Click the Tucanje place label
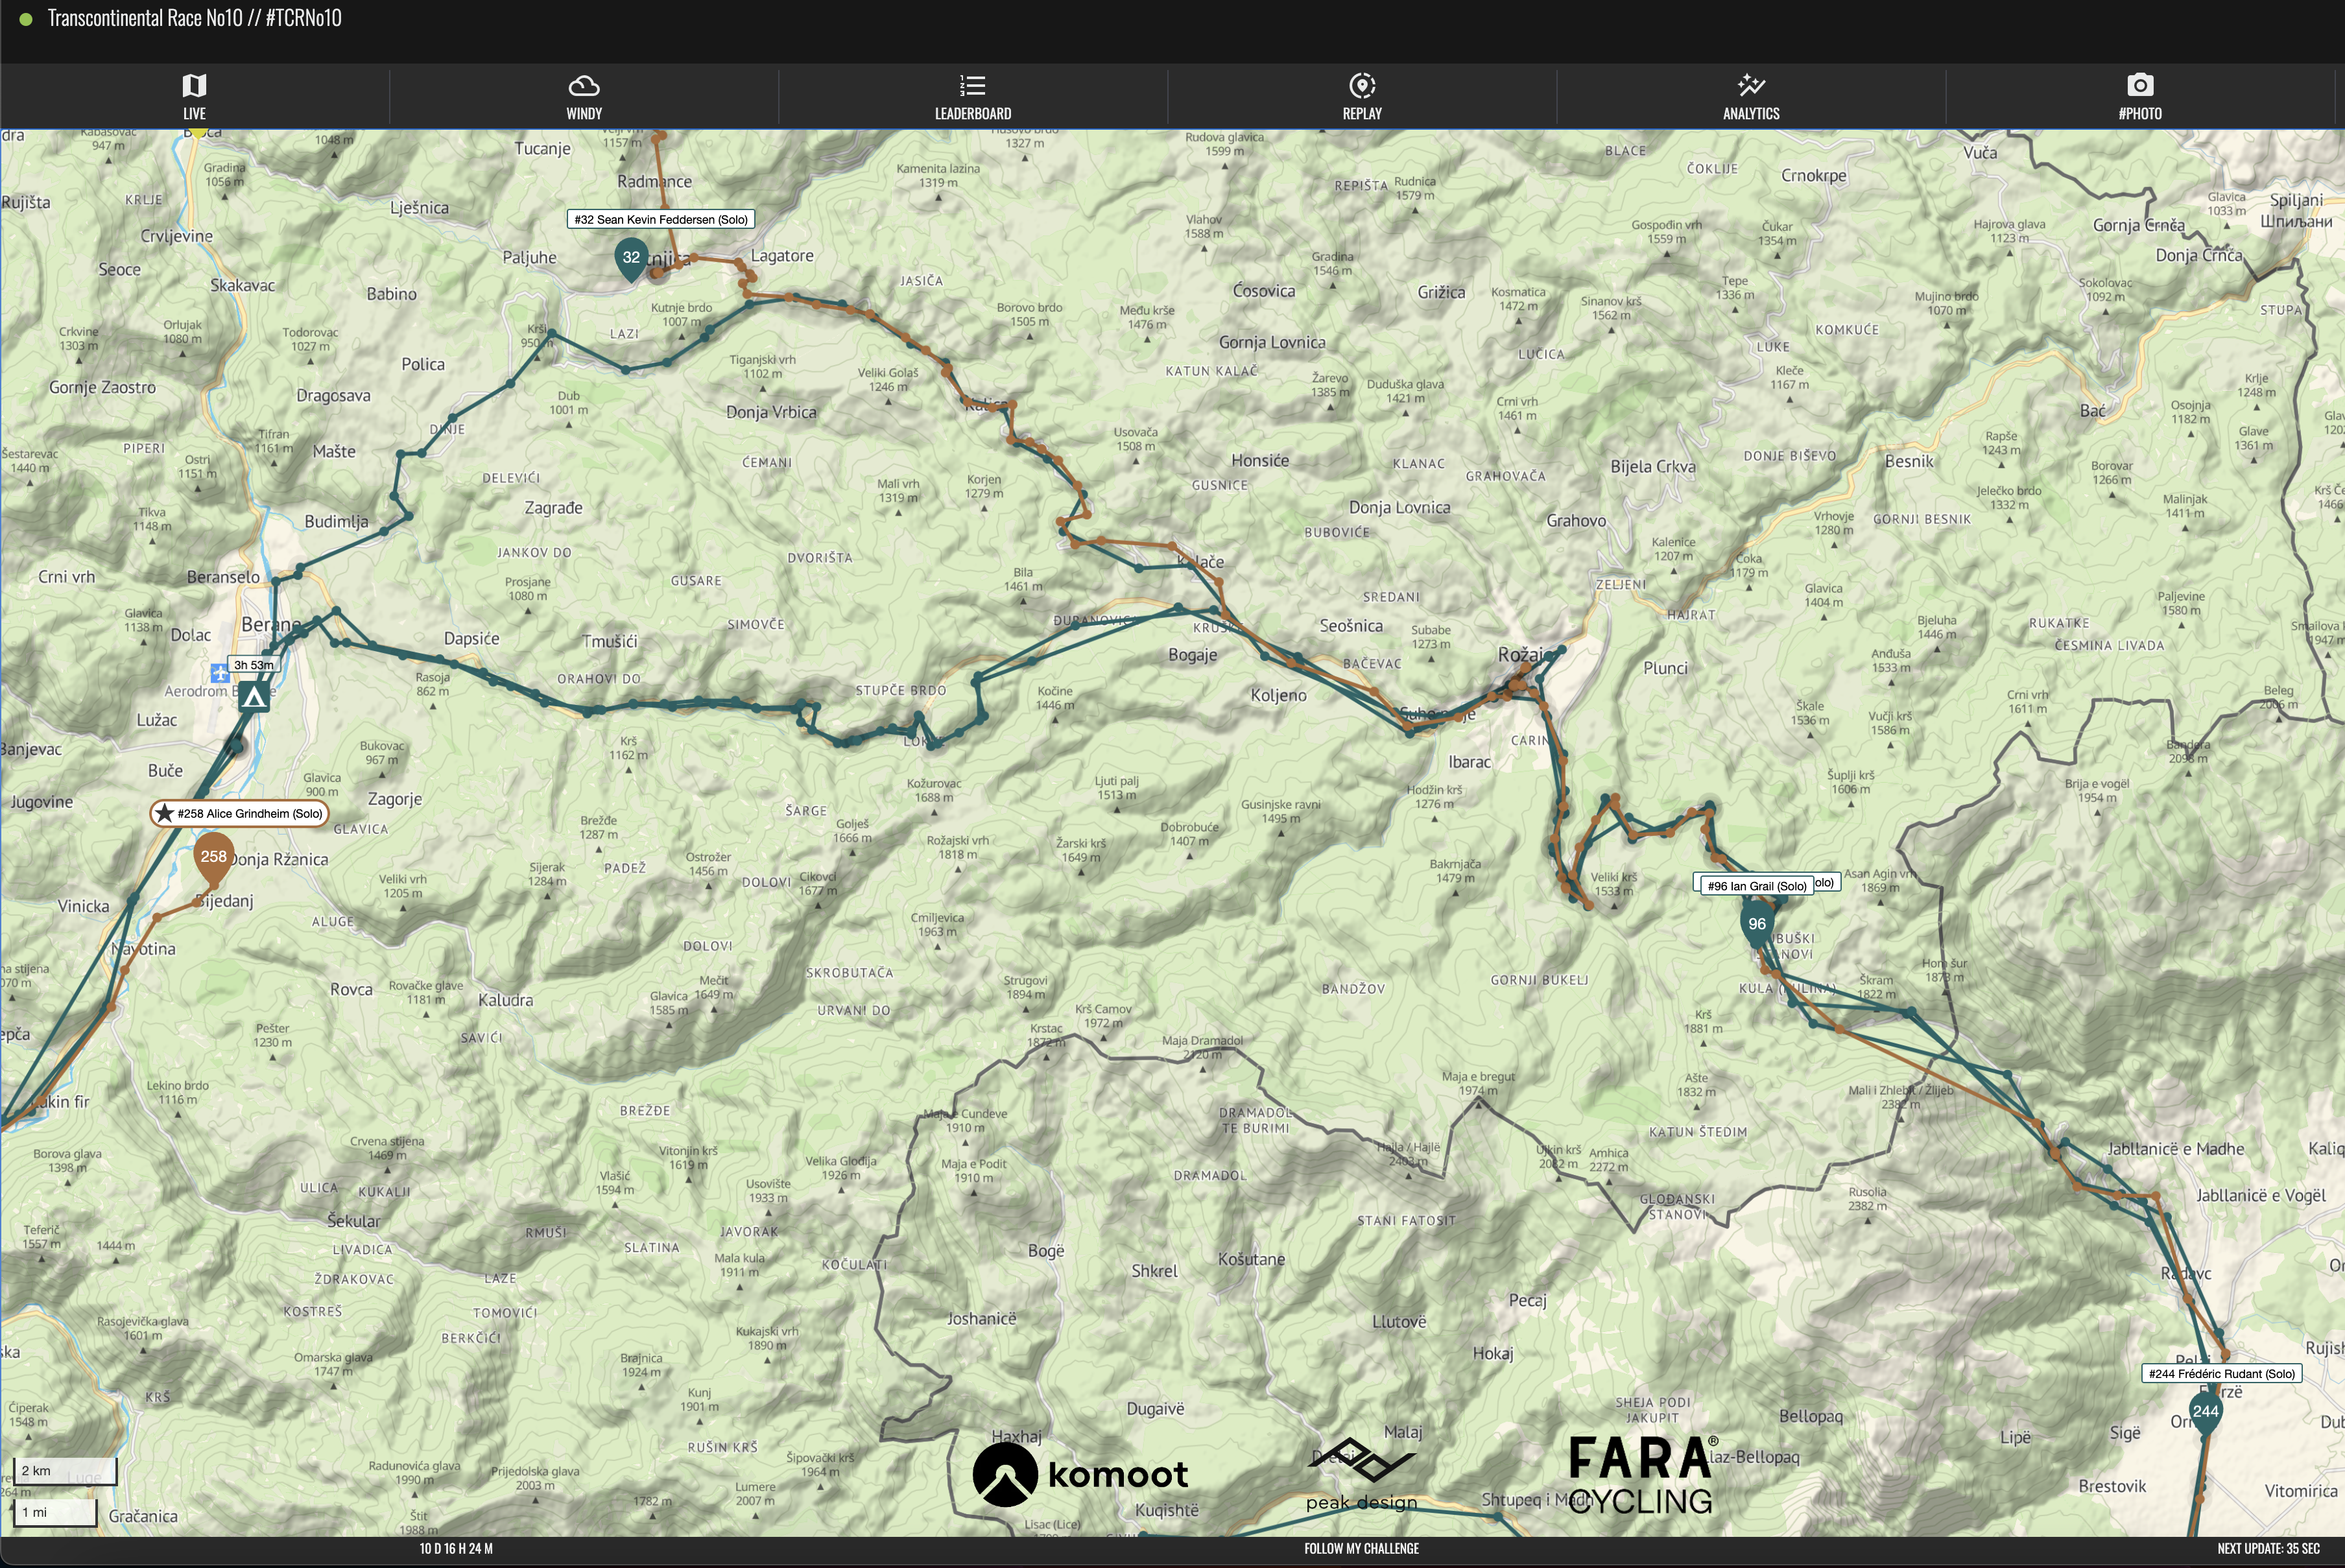This screenshot has height=1568, width=2345. [542, 149]
